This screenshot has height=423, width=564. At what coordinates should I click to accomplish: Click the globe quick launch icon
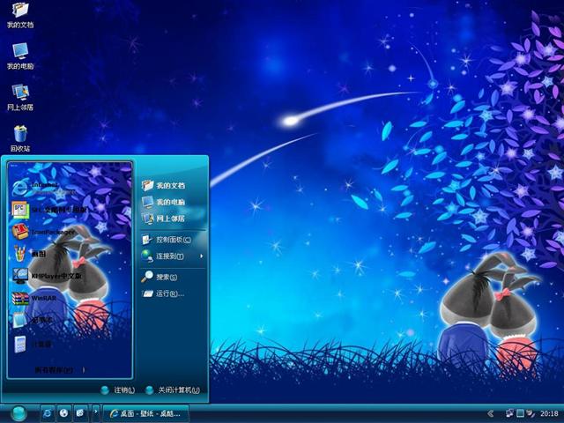click(63, 413)
